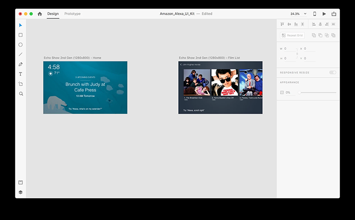
Task: Open the Share export icon
Action: 334,14
